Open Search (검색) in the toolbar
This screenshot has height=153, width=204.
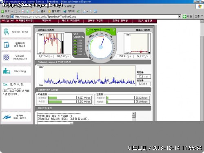[x=41, y=11]
